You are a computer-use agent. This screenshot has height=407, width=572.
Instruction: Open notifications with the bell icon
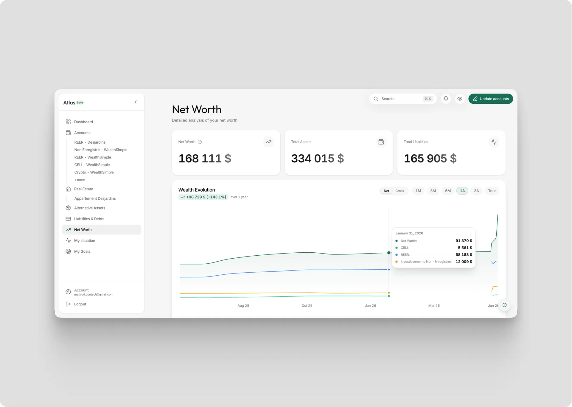coord(446,99)
